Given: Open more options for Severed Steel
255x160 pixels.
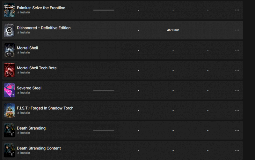Looking at the screenshot, I should click(237, 90).
